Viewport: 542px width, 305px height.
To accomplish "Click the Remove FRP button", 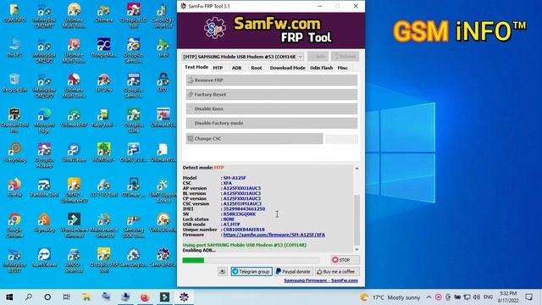I will (272, 80).
